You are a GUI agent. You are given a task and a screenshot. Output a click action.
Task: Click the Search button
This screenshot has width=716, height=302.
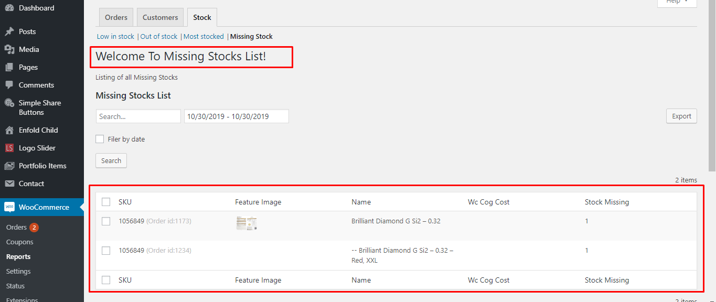point(111,160)
